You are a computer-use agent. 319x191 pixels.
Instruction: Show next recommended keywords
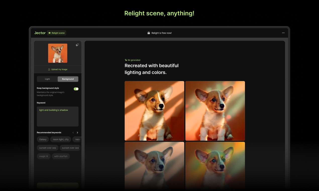coord(77,132)
